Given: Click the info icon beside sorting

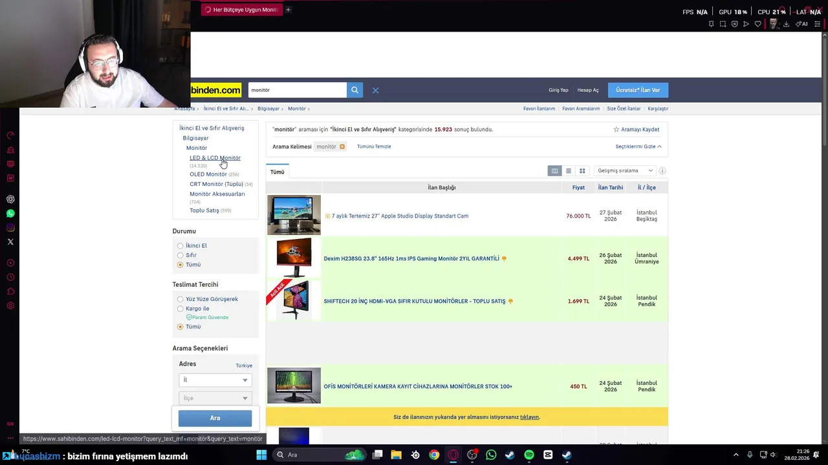Looking at the screenshot, I should 662,171.
